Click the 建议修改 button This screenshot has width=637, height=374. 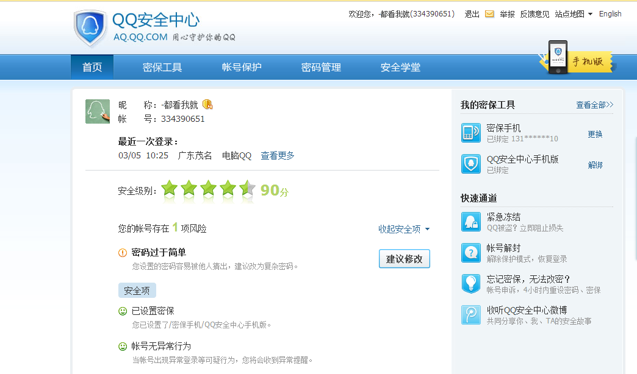[404, 259]
